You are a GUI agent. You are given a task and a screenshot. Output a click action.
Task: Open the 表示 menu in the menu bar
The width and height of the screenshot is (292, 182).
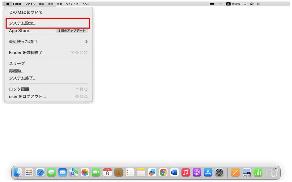click(x=51, y=4)
